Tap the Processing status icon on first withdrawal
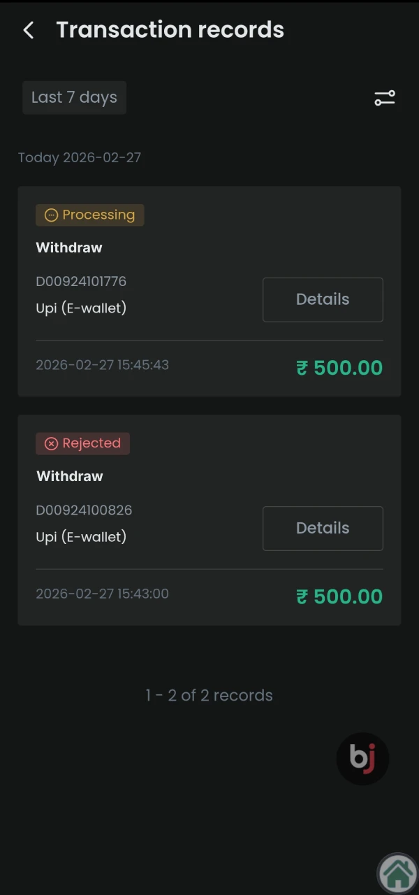 coord(52,215)
